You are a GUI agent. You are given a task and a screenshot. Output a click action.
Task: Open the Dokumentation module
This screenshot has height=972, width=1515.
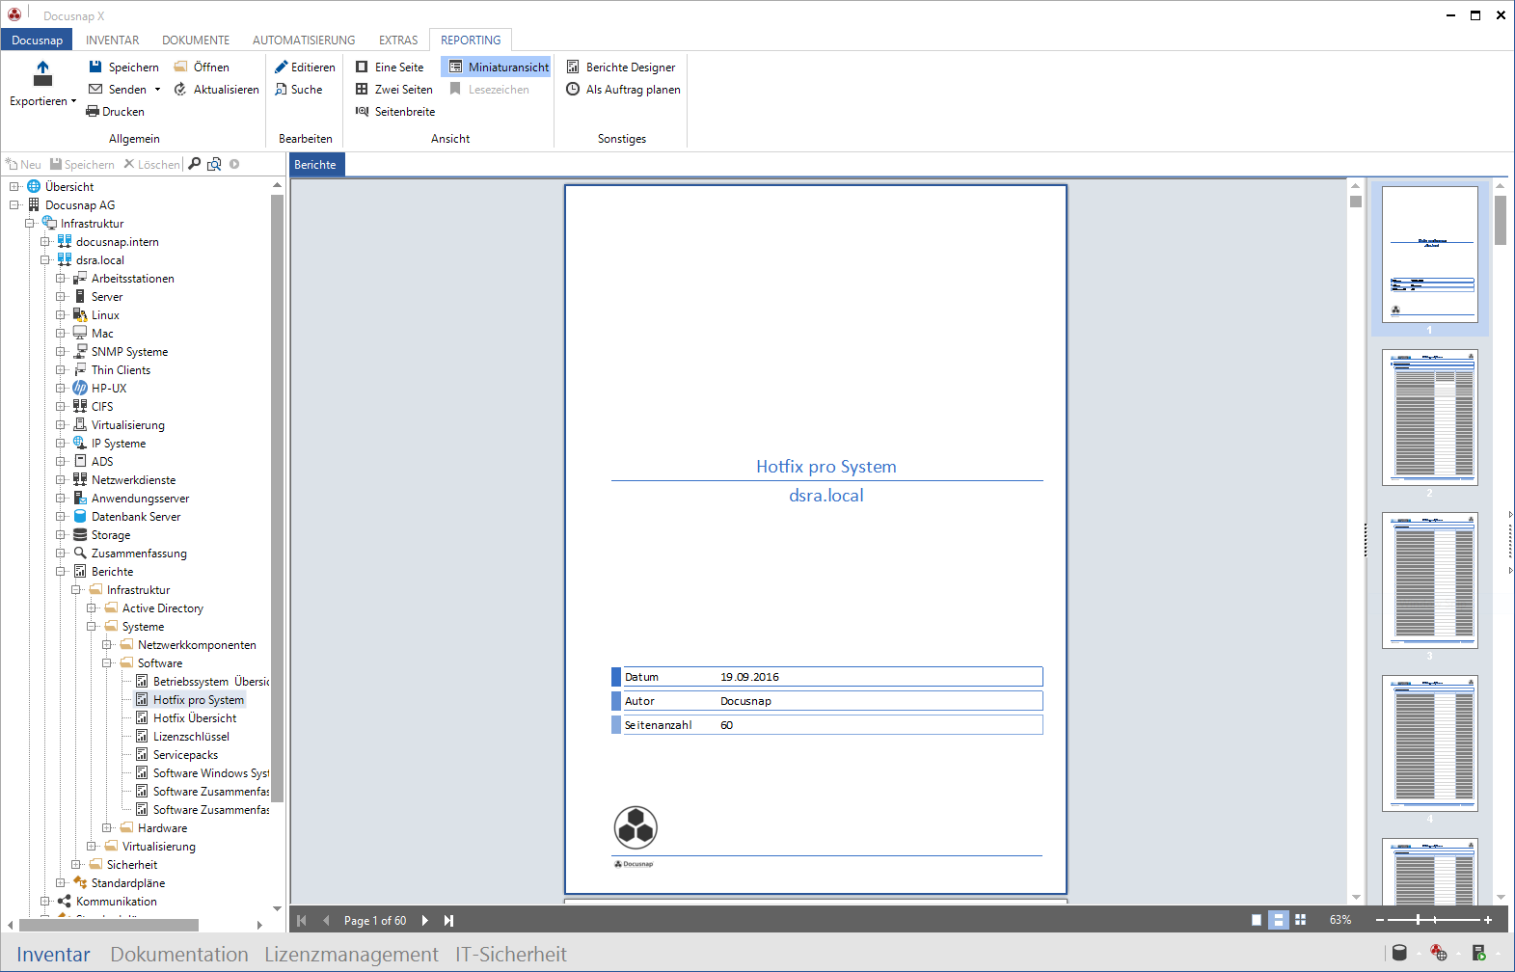pyautogui.click(x=179, y=954)
